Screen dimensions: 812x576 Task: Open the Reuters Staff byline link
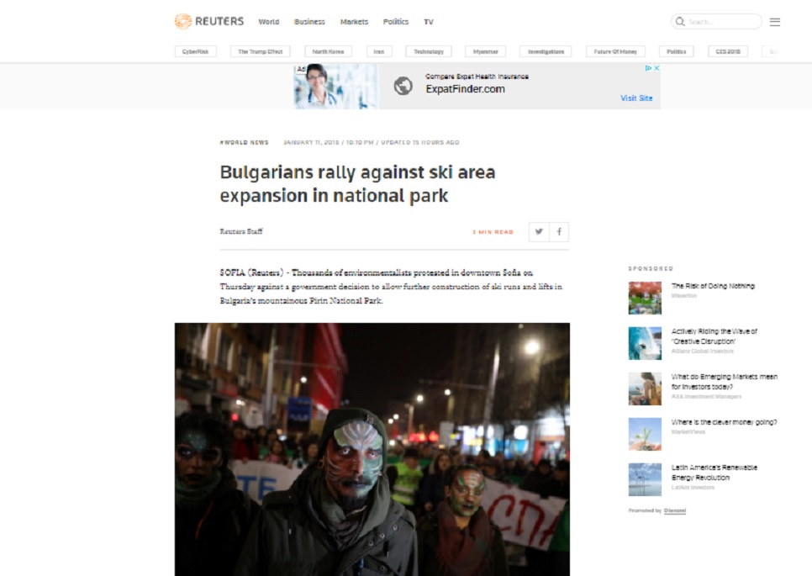[240, 231]
